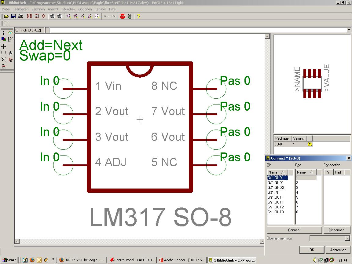Viewport: 352px width, 264px height.
Task: Click the Save floppy disk icon
Action: [13, 16]
